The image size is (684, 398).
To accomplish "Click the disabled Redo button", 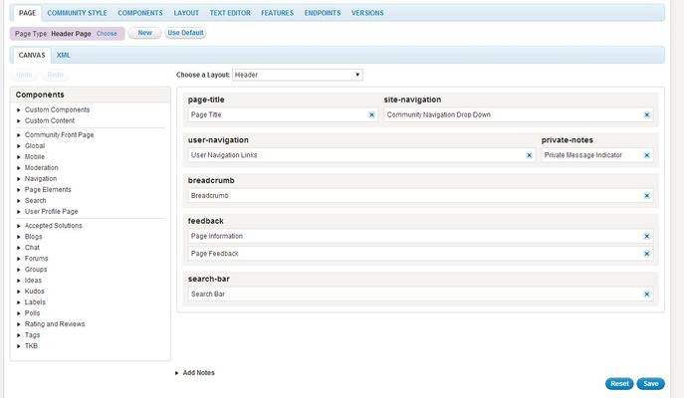I will (x=56, y=75).
